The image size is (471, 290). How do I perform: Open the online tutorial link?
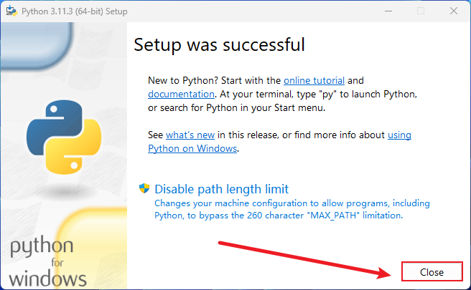click(314, 81)
